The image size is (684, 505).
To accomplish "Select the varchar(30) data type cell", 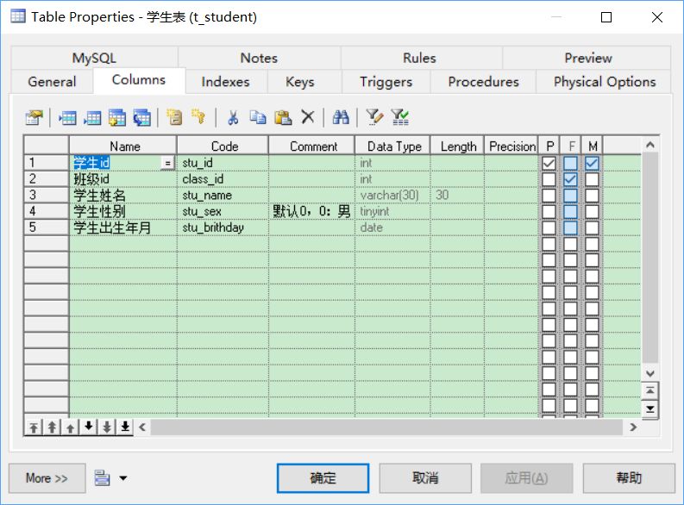I will (x=392, y=196).
